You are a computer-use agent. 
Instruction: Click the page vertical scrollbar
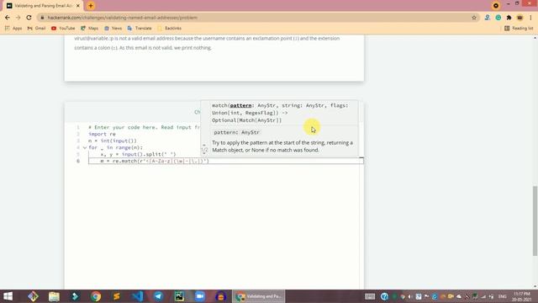(535, 221)
